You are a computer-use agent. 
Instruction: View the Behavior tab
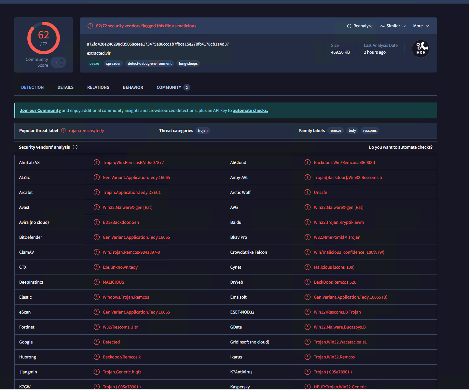(x=133, y=87)
